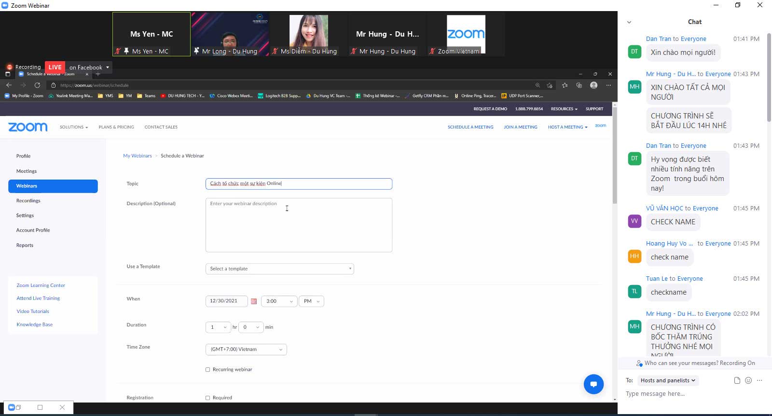Viewport: 772px width, 416px height.
Task: Click the chat privacy shield person icon
Action: point(639,364)
